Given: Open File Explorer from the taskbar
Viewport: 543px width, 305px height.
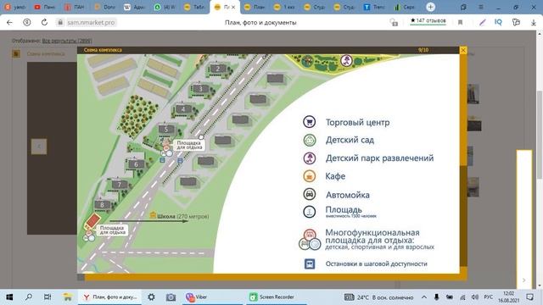Looking at the screenshot, I should pyautogui.click(x=67, y=297).
